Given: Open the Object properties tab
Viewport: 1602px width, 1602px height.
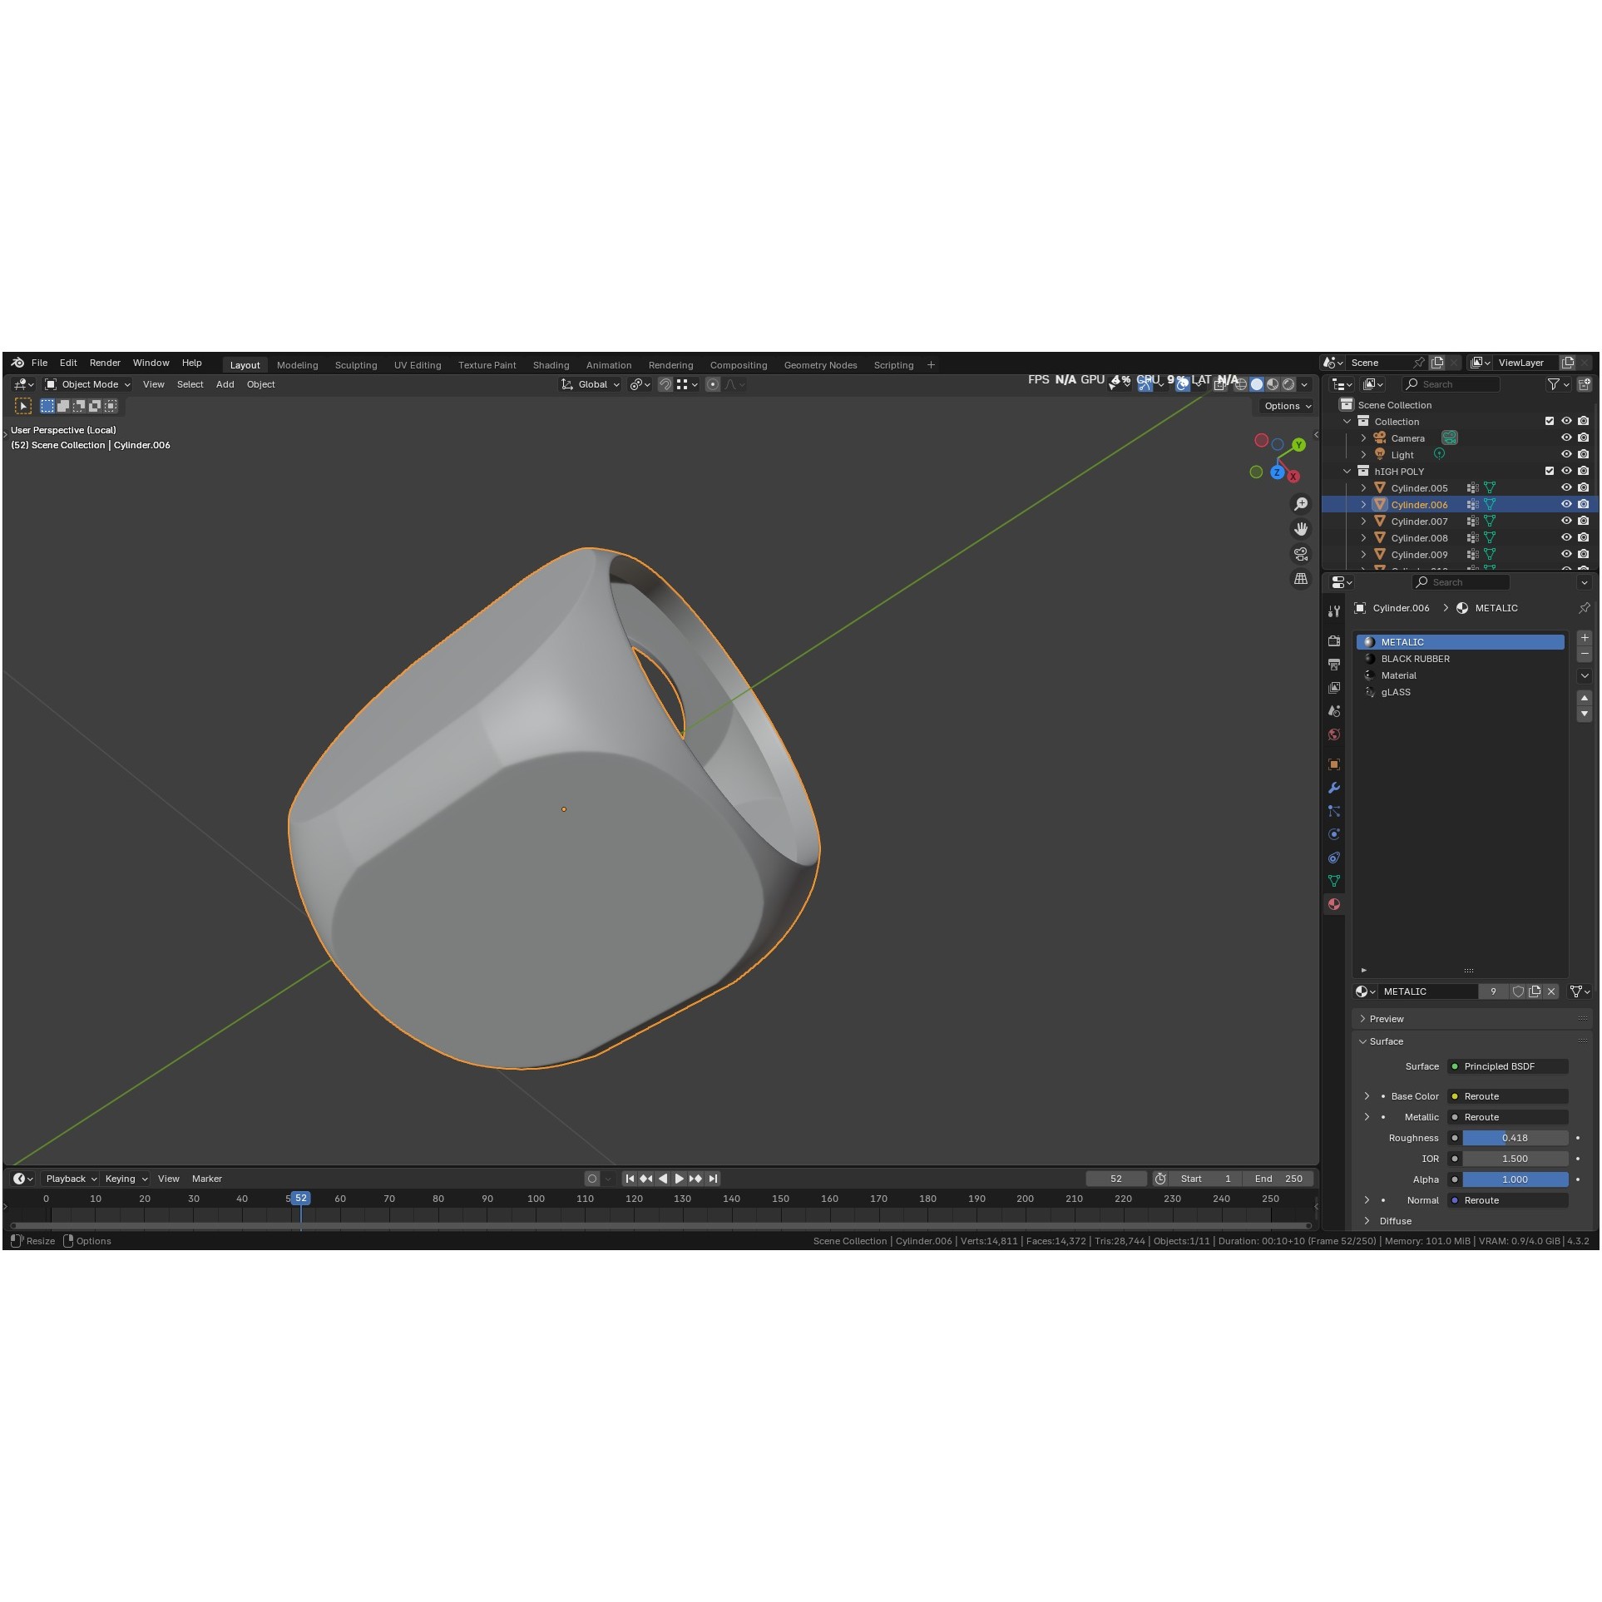Looking at the screenshot, I should (x=1334, y=764).
